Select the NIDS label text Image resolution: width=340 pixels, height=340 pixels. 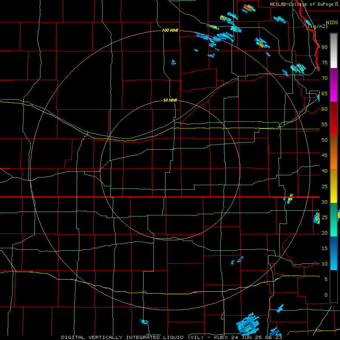(332, 23)
